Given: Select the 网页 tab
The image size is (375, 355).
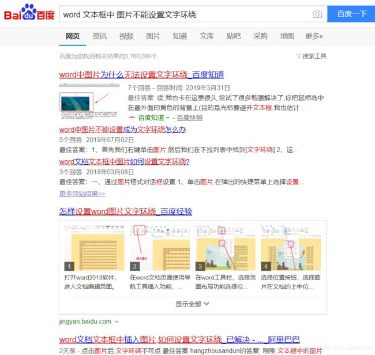Looking at the screenshot, I should pyautogui.click(x=73, y=36).
